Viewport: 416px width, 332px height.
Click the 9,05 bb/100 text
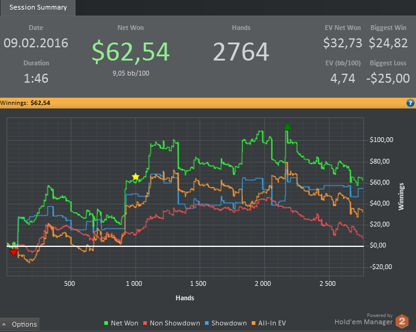click(131, 73)
